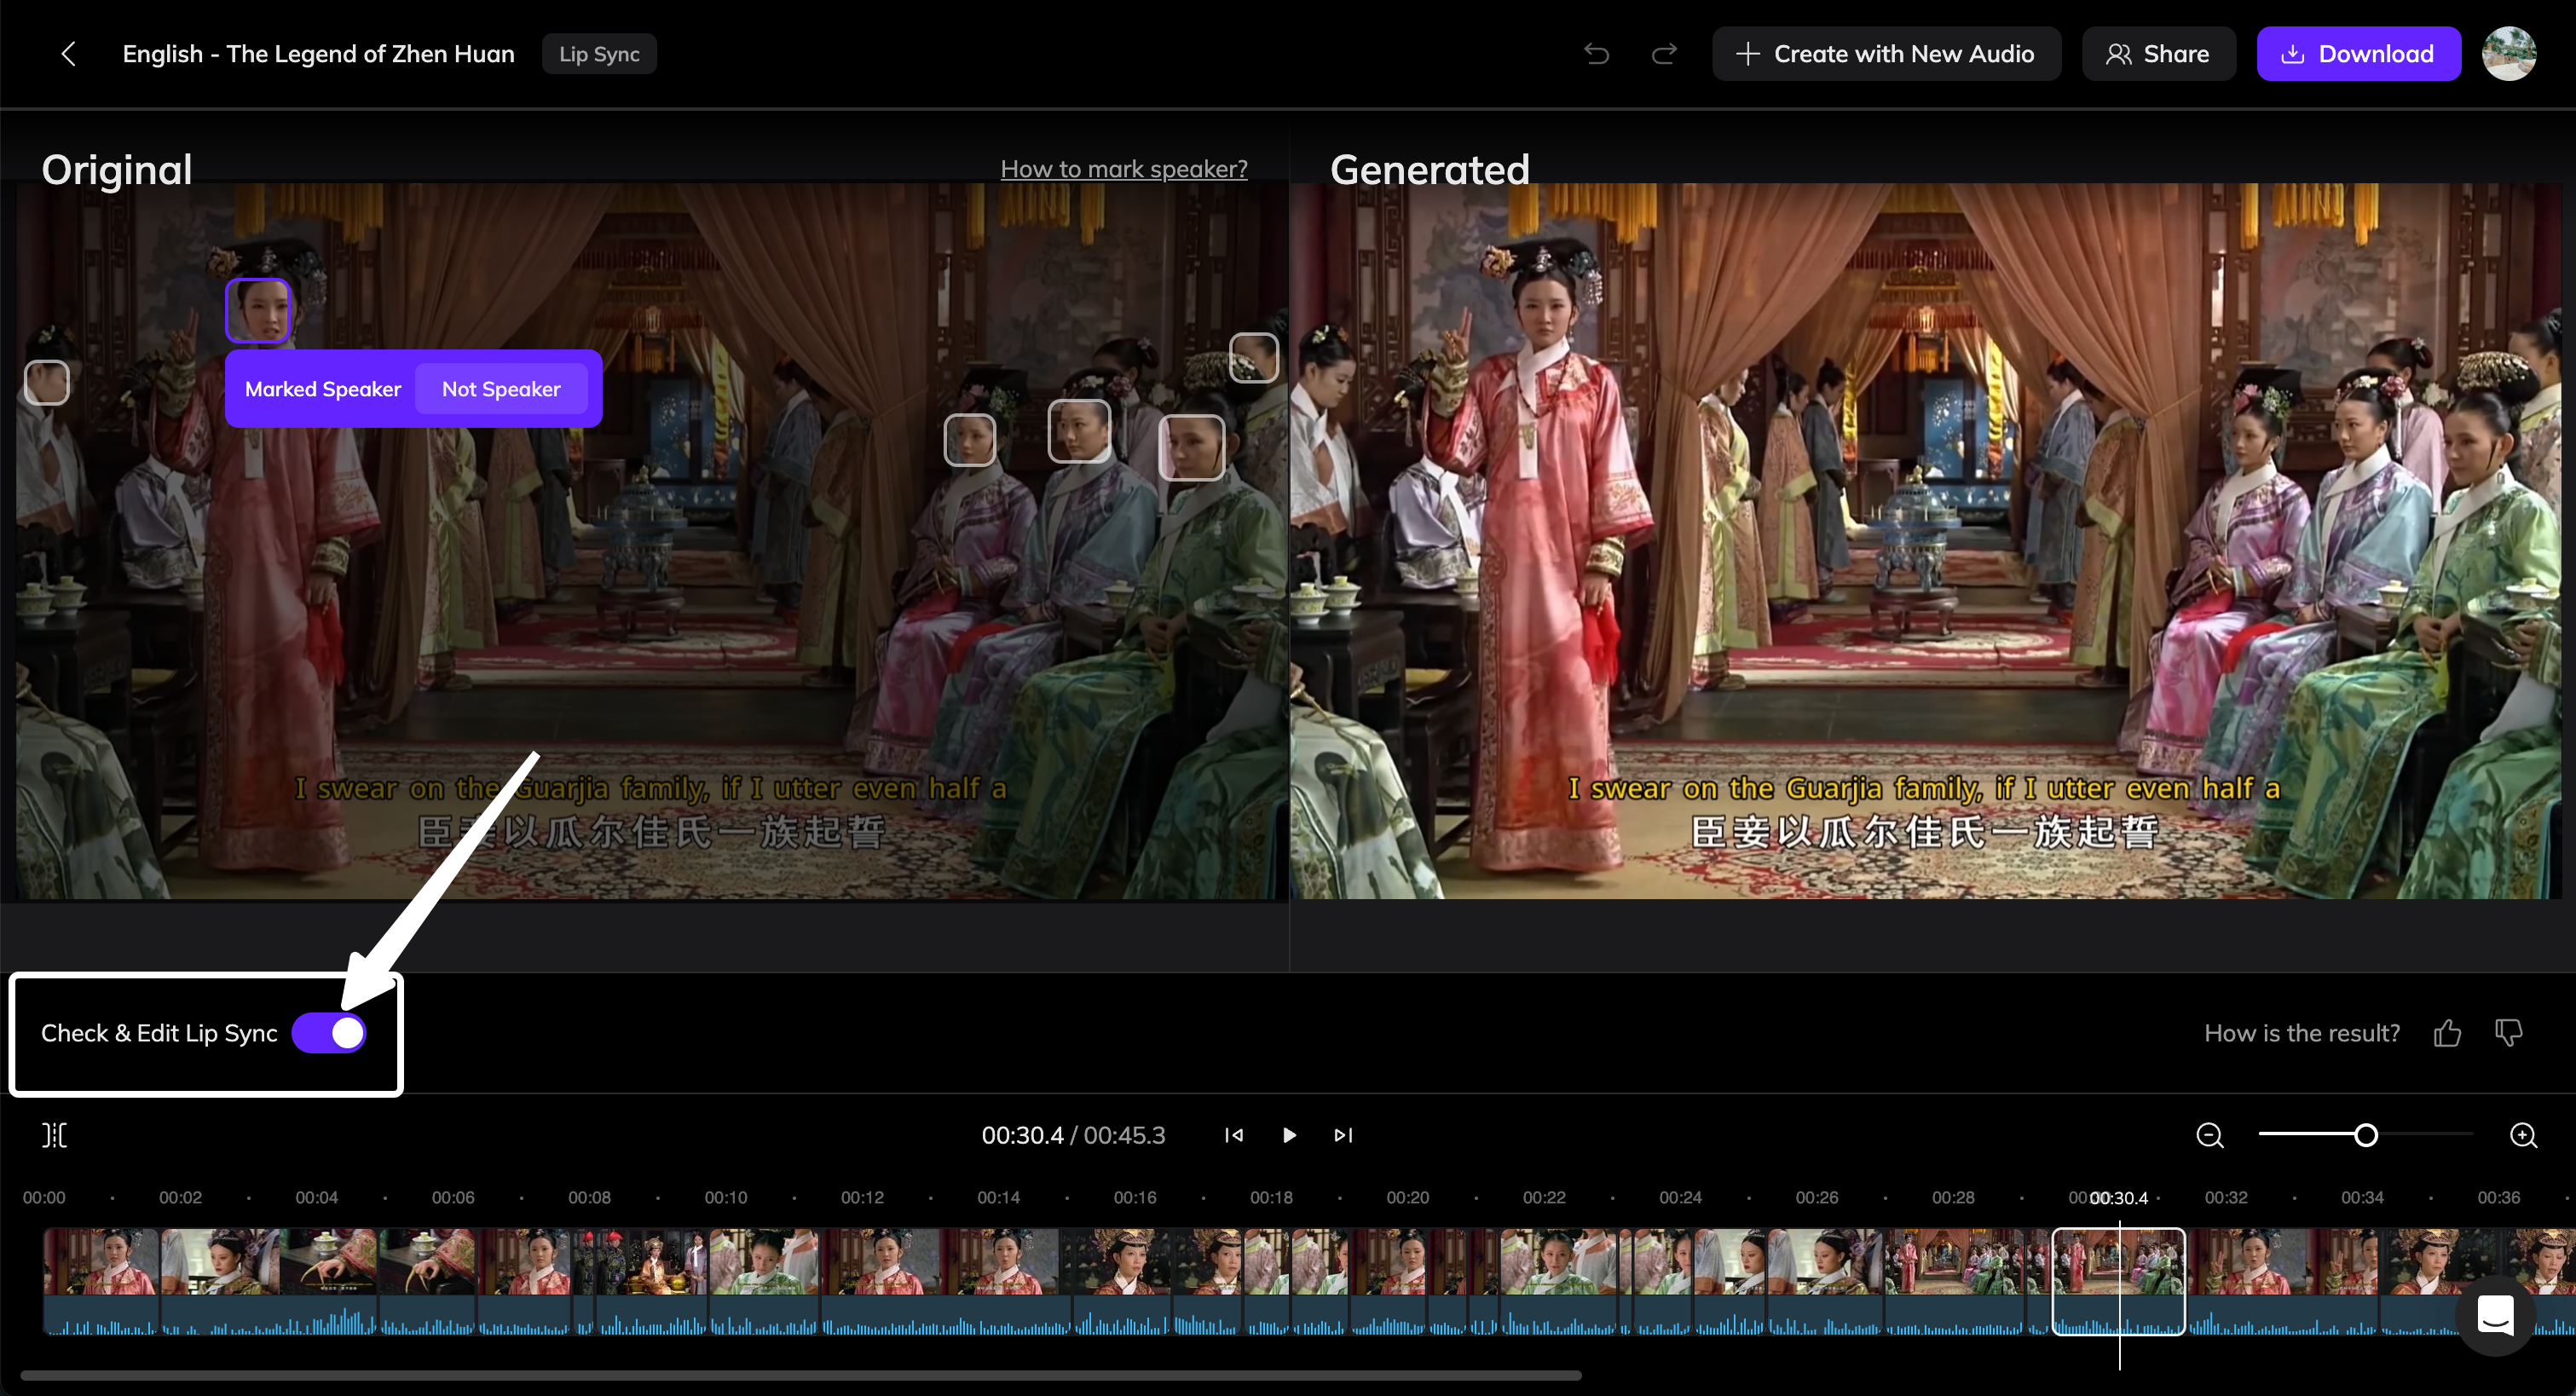Click the back arrow icon
The image size is (2576, 1396).
coord(68,54)
